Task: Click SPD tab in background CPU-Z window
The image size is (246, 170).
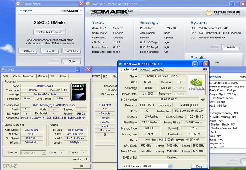Action: [105, 76]
